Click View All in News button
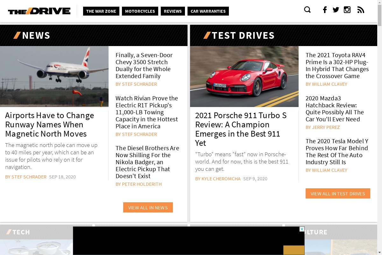This screenshot has width=382, height=255. (x=148, y=207)
